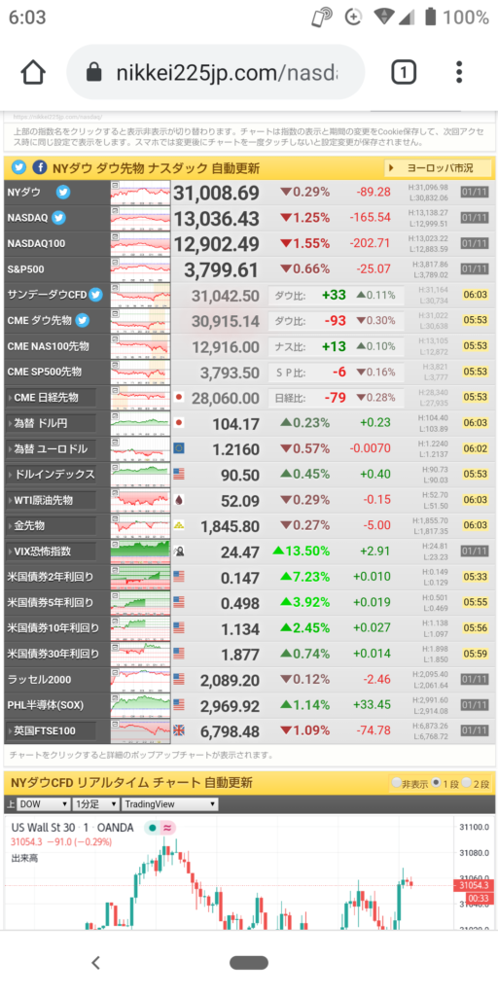Click the Japan flag in CME 日経先物 row

coord(179,398)
